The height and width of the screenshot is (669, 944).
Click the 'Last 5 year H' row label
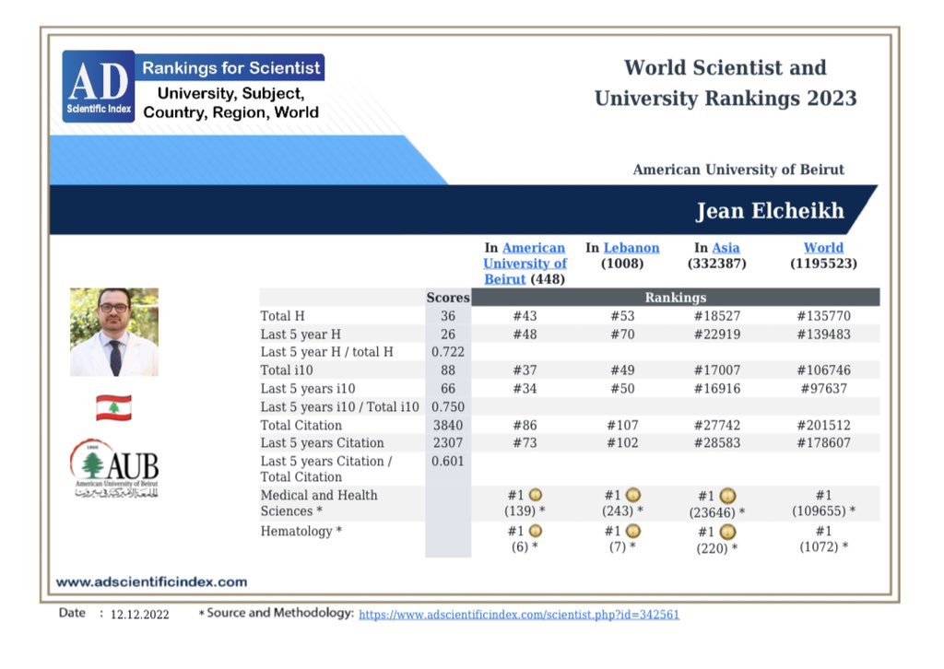coord(301,334)
